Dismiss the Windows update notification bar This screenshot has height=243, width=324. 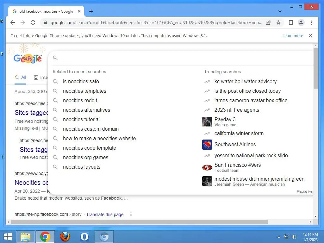click(310, 35)
